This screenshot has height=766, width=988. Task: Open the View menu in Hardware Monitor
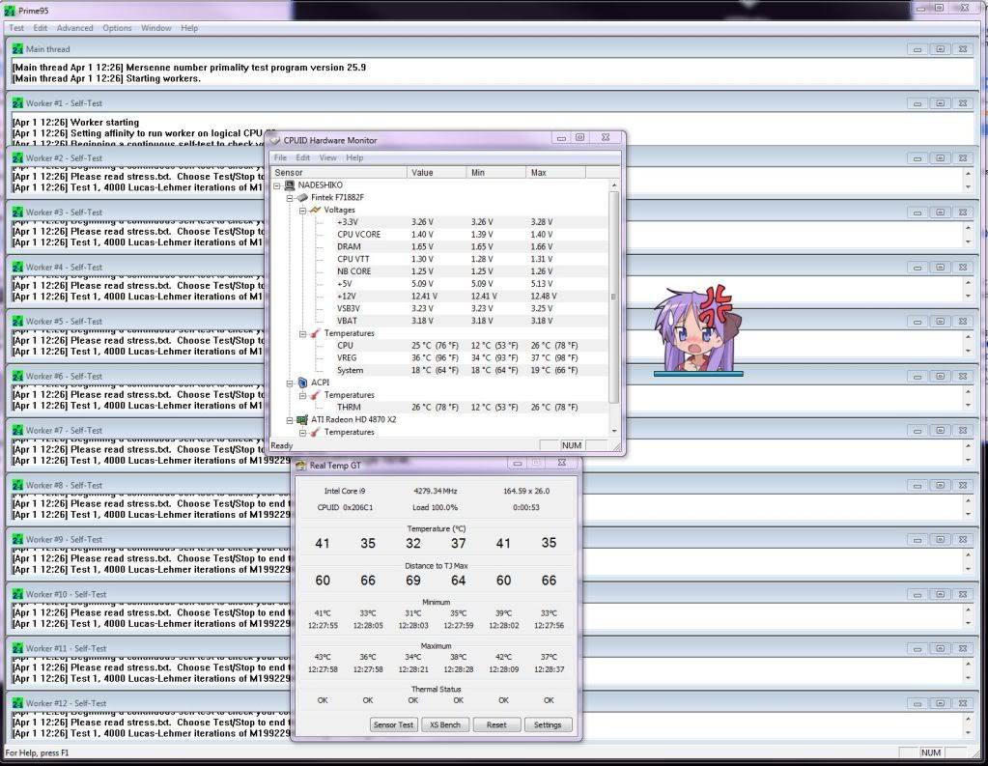coord(328,157)
